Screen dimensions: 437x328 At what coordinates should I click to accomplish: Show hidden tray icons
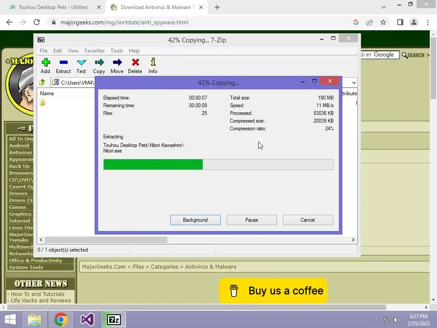376,320
